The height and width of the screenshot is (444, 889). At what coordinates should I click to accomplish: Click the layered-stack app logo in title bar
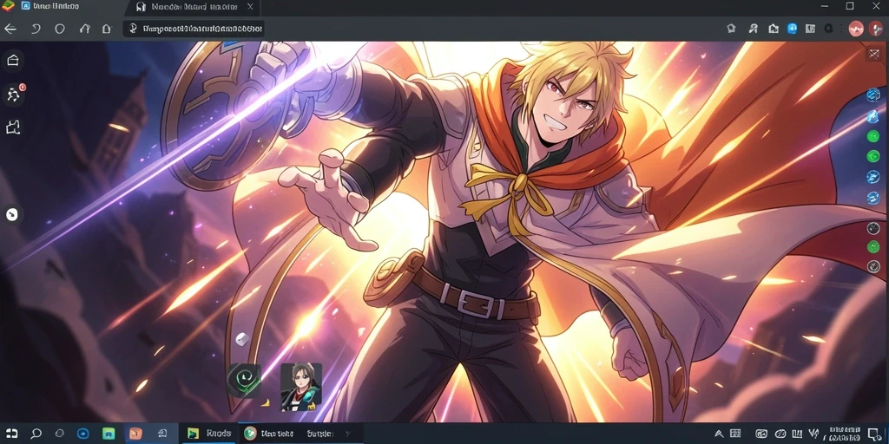click(7, 6)
